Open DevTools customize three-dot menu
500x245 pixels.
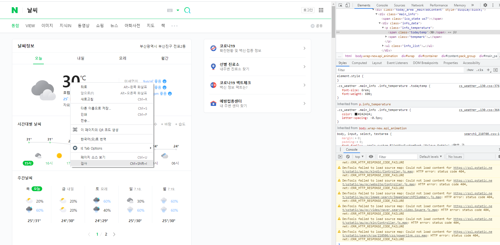click(493, 5)
